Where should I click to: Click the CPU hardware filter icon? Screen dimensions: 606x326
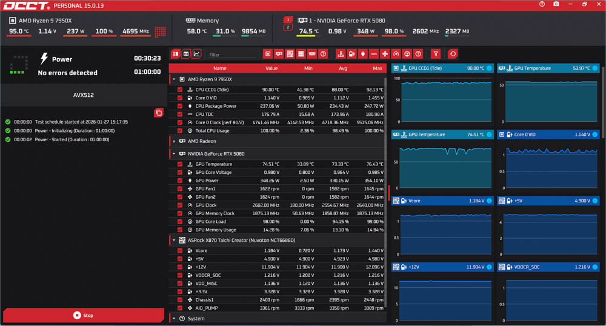(x=268, y=54)
